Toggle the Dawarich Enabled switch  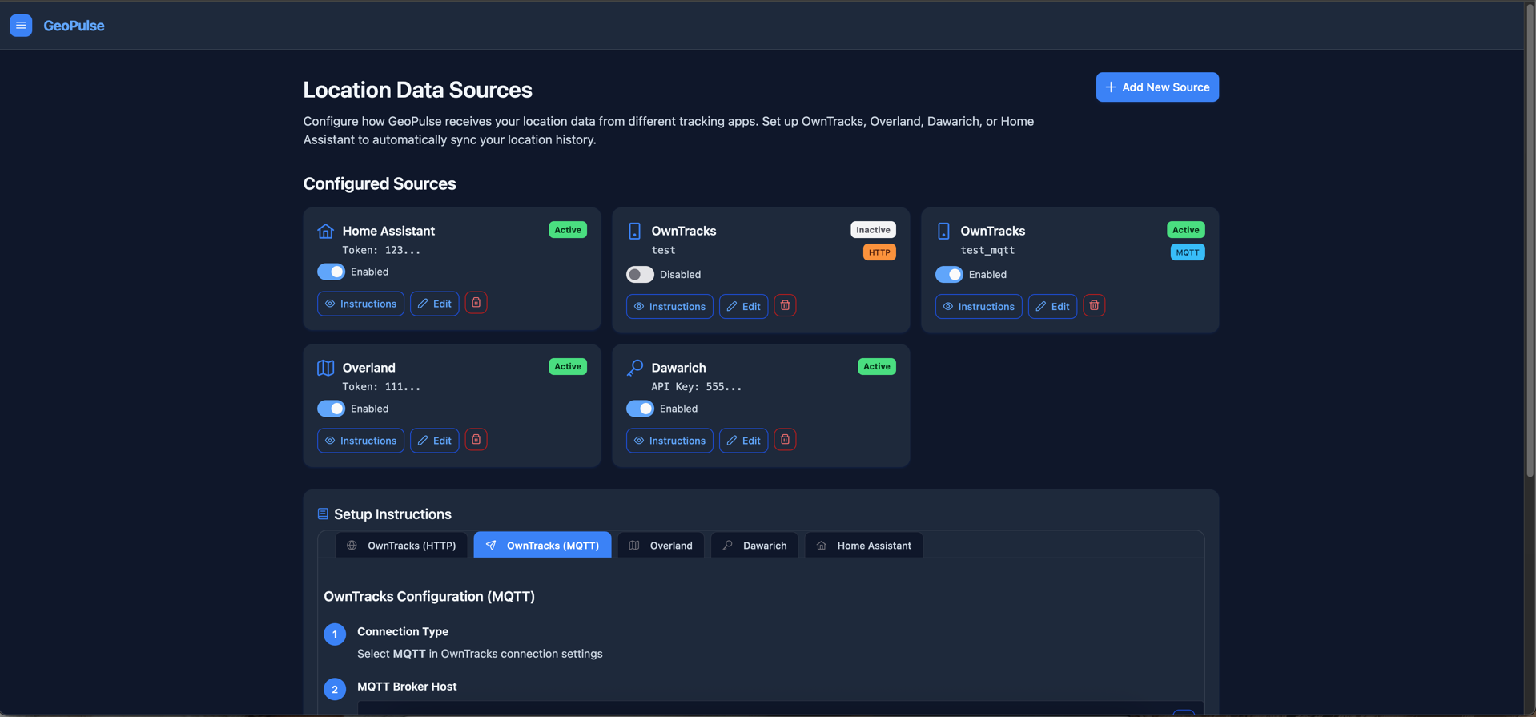point(640,409)
